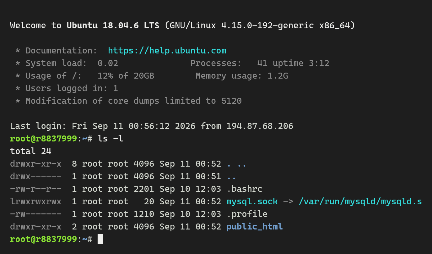
Task: Click the block cursor at the prompt
Action: pos(100,239)
